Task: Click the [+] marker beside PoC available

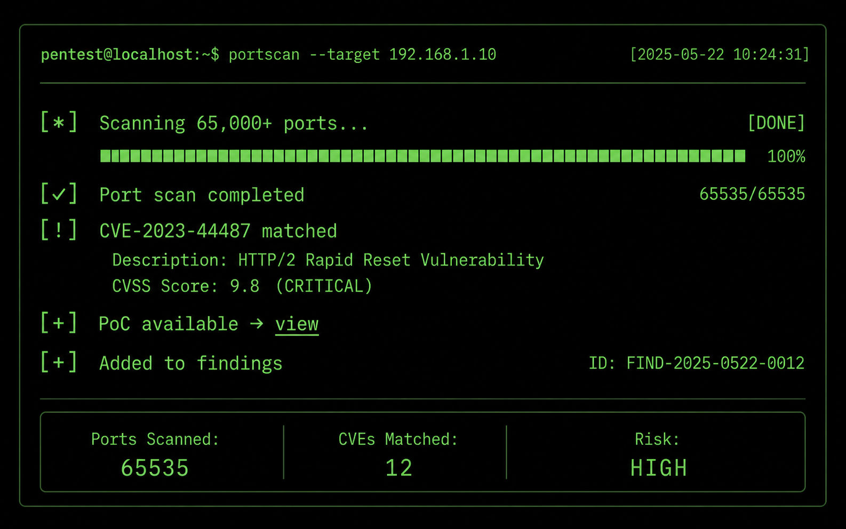Action: point(59,323)
